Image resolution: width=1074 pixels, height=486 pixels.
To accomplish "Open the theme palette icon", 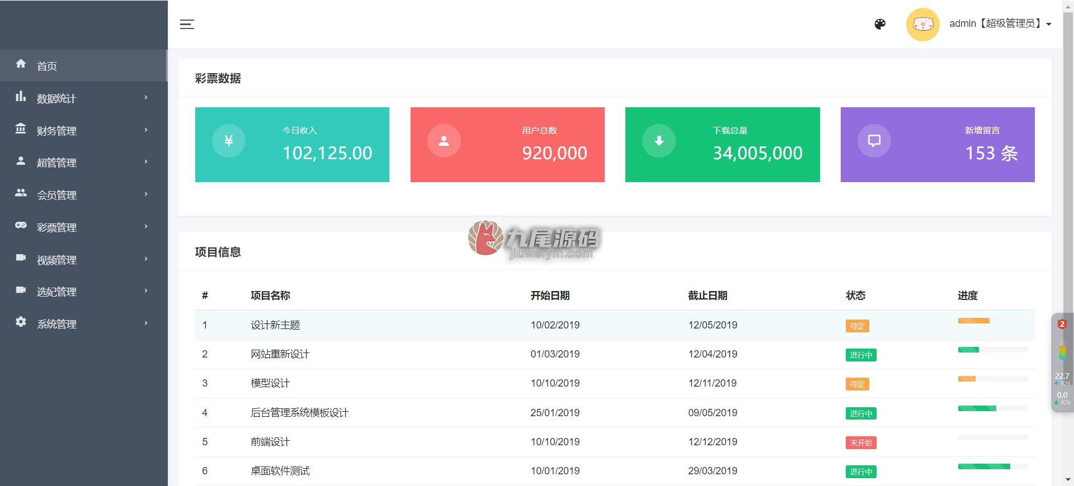I will pyautogui.click(x=880, y=24).
